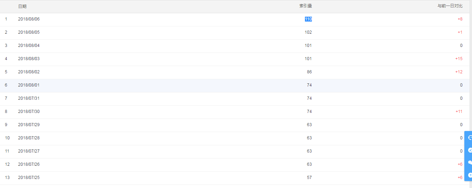Click the +15 change value
The height and width of the screenshot is (188, 472).
(x=459, y=59)
